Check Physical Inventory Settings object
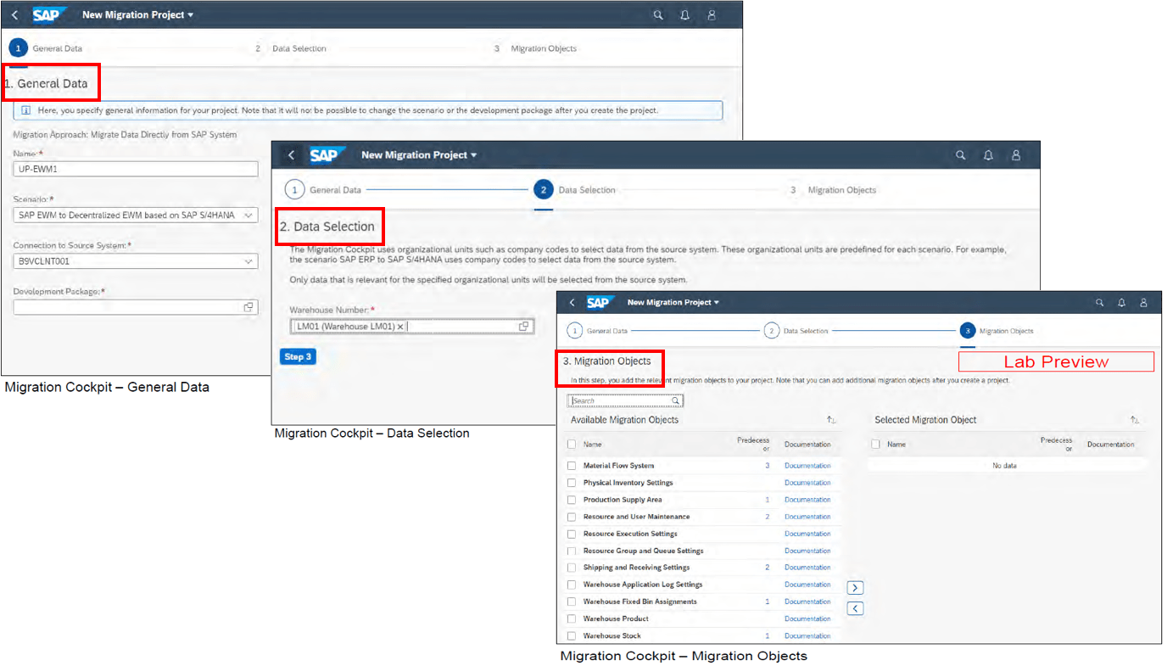 coord(572,483)
